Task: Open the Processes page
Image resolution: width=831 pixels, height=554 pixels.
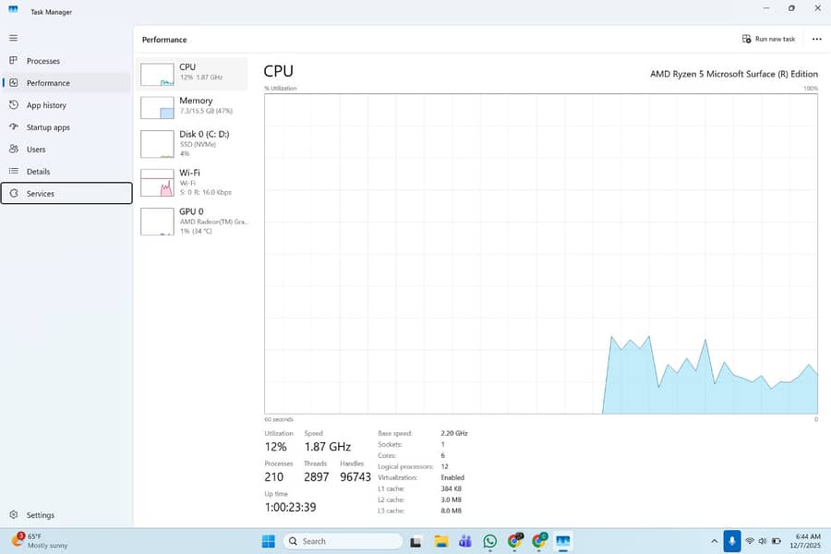Action: [x=42, y=61]
